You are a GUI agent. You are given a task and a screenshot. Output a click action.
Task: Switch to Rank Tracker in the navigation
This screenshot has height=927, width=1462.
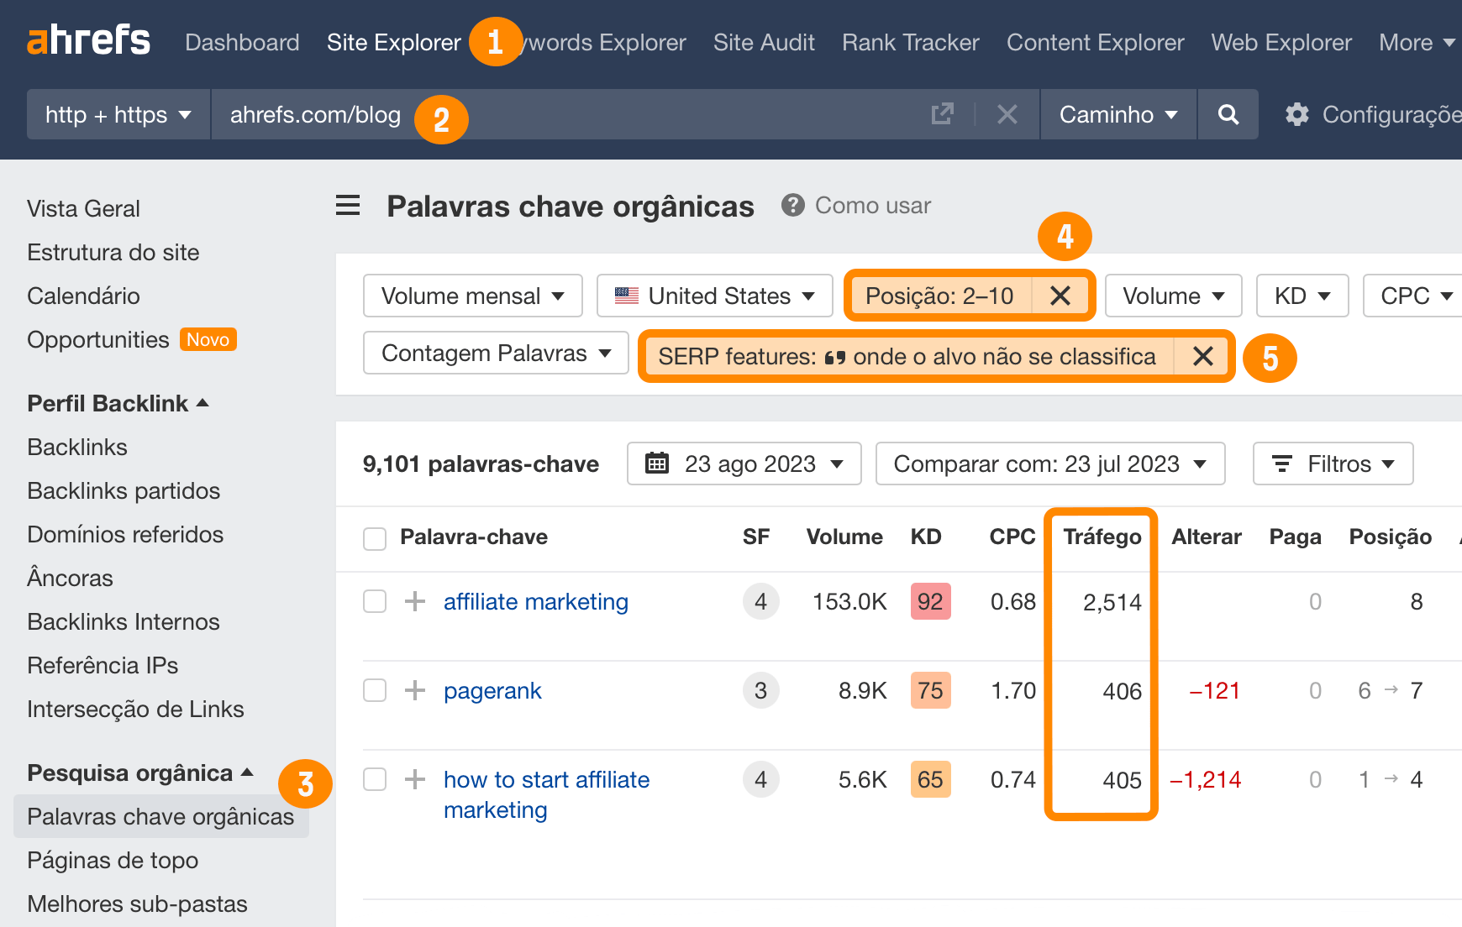pyautogui.click(x=910, y=42)
